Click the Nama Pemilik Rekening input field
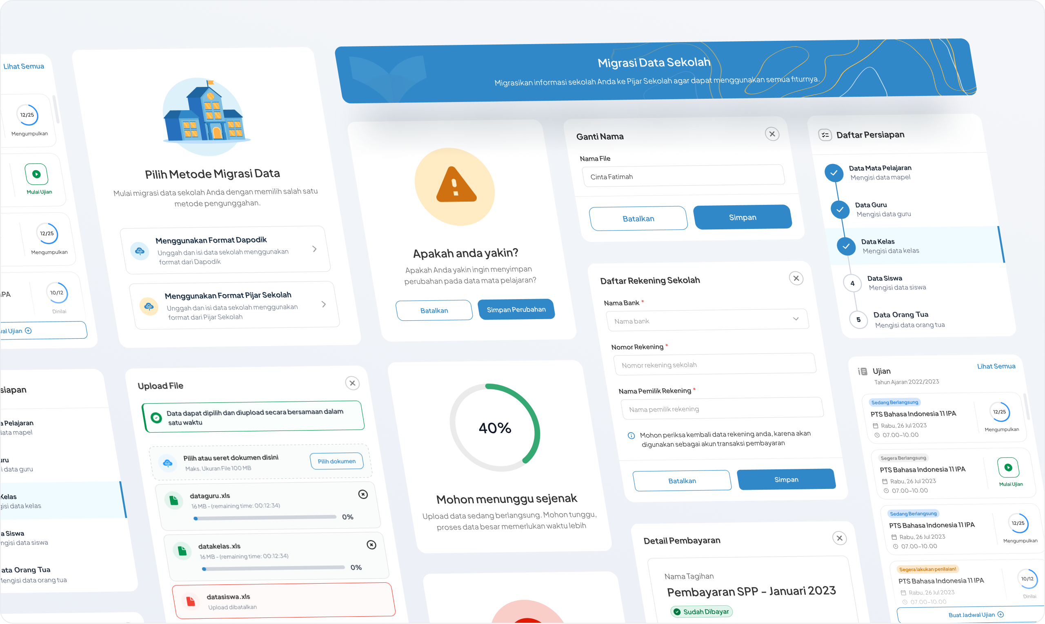1045x624 pixels. (722, 408)
